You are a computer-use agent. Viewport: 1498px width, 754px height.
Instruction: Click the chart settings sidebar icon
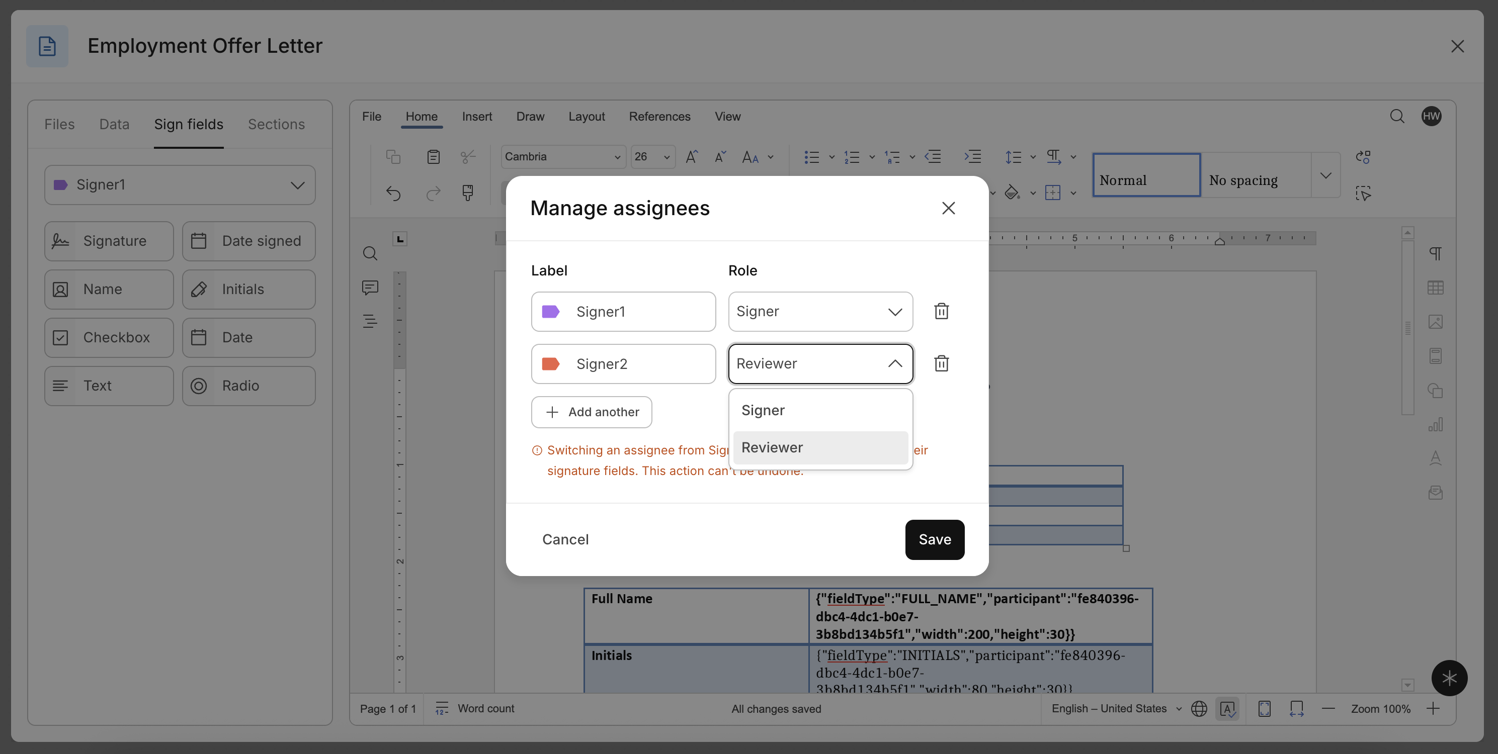tap(1435, 425)
